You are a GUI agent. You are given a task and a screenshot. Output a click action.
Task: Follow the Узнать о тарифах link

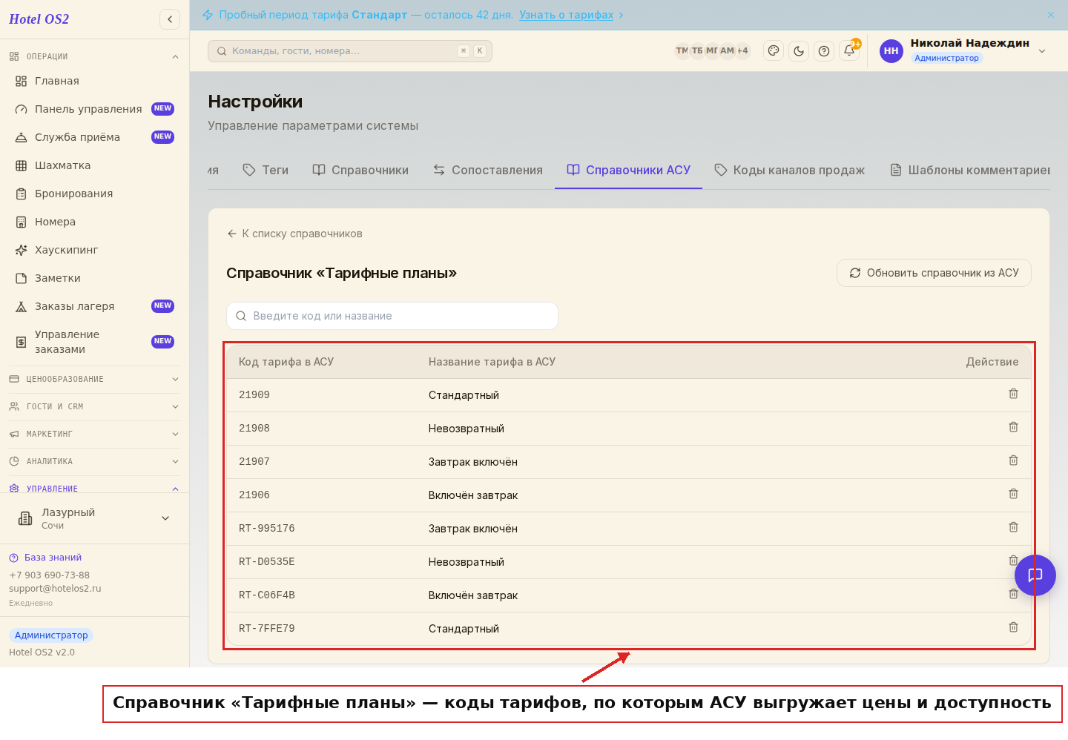tap(567, 15)
